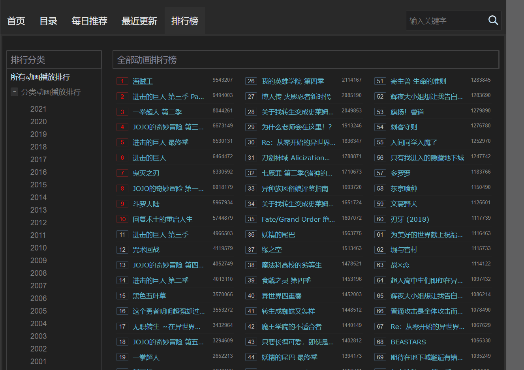The width and height of the screenshot is (524, 370).
Task: Open 回复术士的重启人生 link
Action: coord(163,219)
